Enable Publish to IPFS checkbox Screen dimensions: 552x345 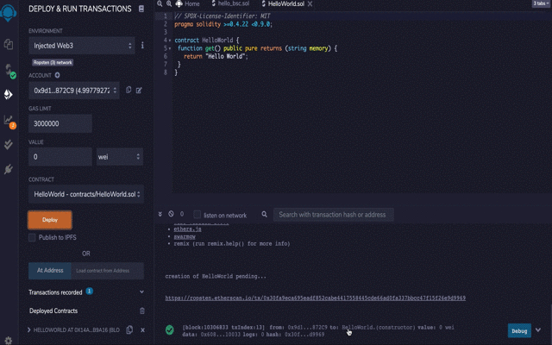click(33, 237)
